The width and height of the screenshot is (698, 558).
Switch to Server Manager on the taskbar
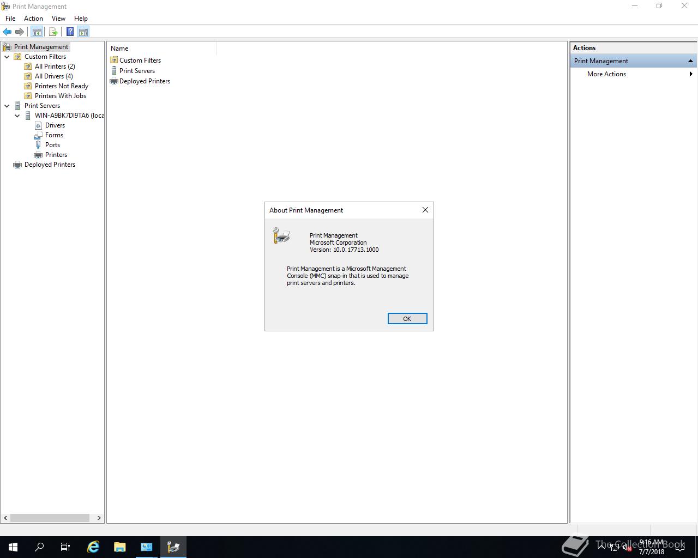click(x=147, y=547)
